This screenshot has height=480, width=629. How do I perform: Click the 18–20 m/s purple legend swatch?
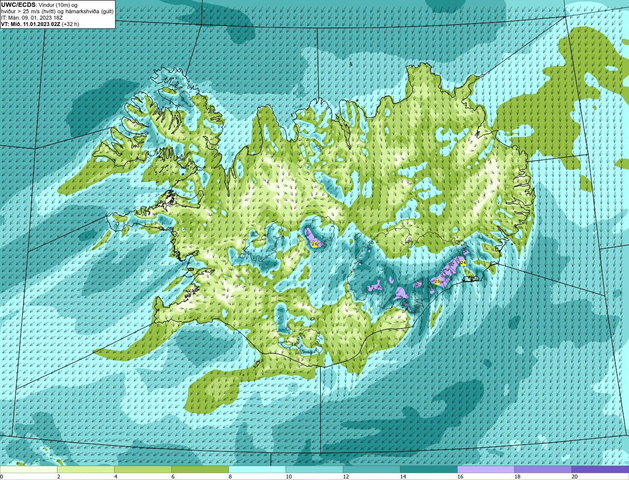click(x=543, y=469)
